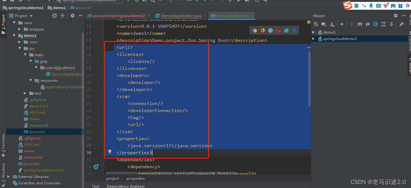The width and height of the screenshot is (411, 188).
Task: Collapse resources folder
Action: point(30,80)
